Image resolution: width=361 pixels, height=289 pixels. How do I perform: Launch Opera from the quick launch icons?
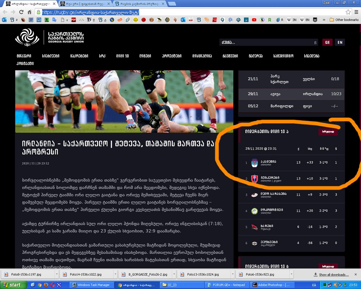coord(53,285)
